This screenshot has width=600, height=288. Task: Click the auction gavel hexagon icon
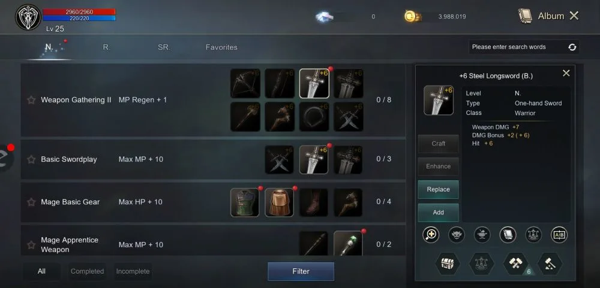click(x=550, y=263)
